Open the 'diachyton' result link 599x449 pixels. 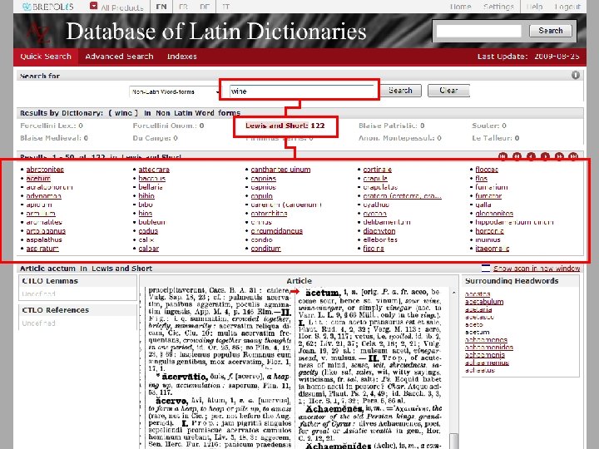(379, 231)
